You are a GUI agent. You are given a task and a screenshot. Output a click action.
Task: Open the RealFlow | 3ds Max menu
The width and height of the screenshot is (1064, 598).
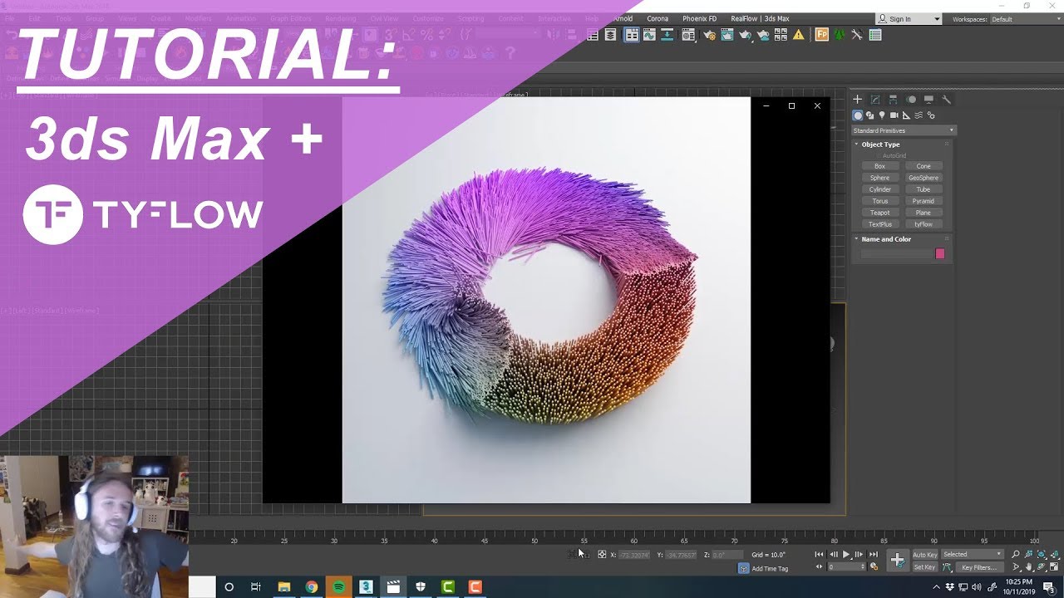(x=760, y=18)
